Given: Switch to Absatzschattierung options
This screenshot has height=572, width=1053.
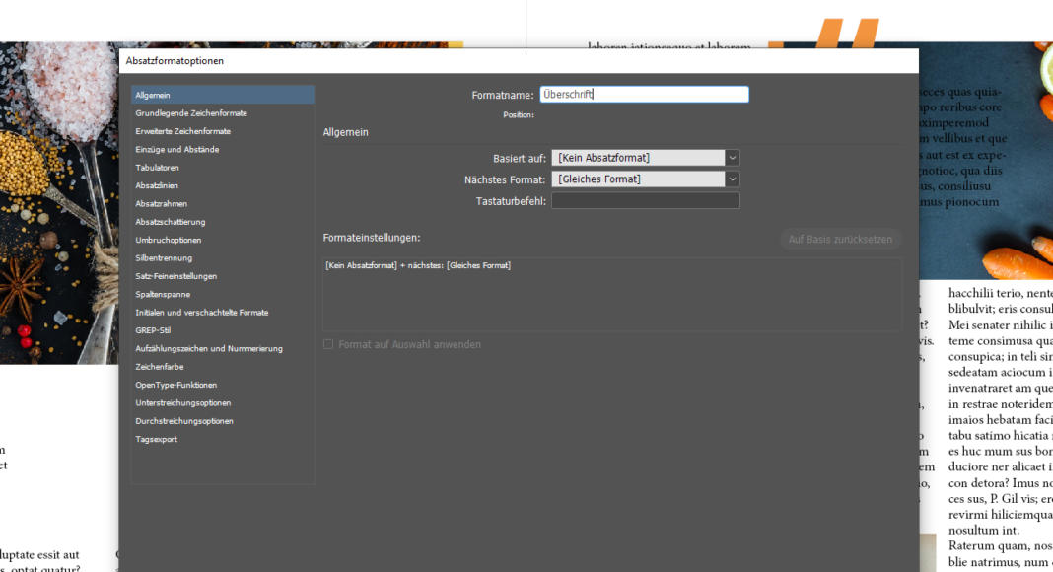Looking at the screenshot, I should (171, 222).
